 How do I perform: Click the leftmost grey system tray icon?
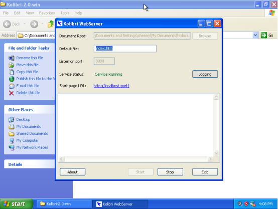click(240, 204)
